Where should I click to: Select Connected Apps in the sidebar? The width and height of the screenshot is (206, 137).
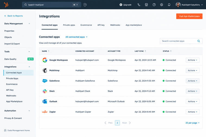[x=18, y=73]
